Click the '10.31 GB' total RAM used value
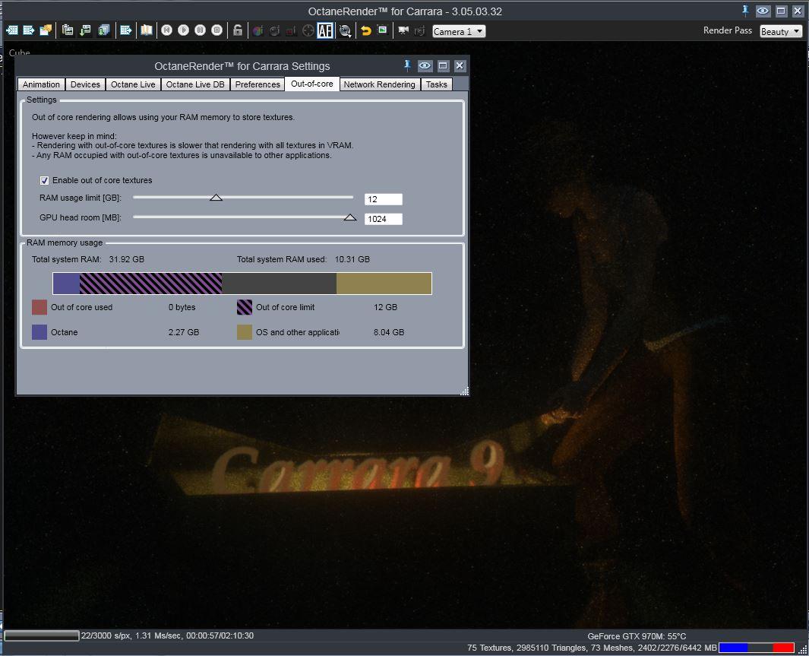The width and height of the screenshot is (809, 656). [x=352, y=259]
